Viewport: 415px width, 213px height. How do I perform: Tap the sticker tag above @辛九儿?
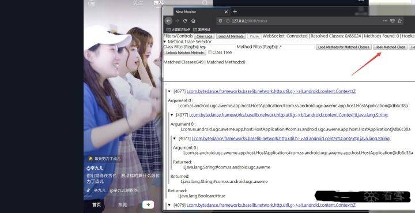[104, 158]
